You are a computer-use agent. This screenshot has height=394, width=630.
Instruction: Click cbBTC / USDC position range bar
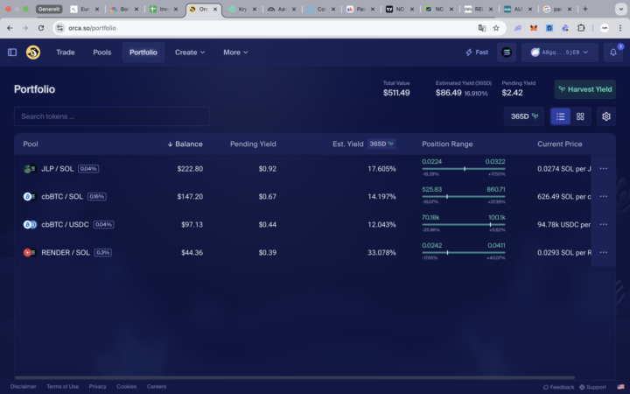[x=464, y=224]
